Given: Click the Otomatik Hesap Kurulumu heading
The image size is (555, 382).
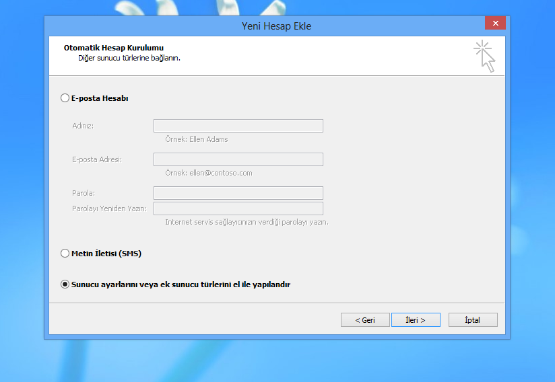Looking at the screenshot, I should point(114,48).
